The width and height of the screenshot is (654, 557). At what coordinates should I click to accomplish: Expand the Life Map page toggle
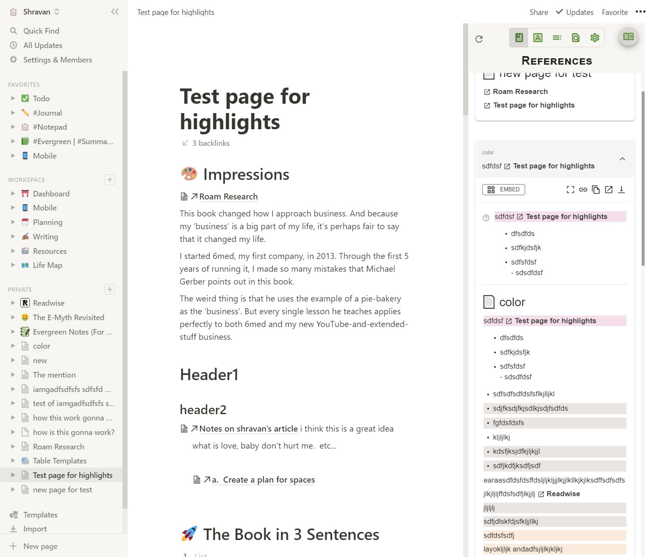tap(13, 265)
